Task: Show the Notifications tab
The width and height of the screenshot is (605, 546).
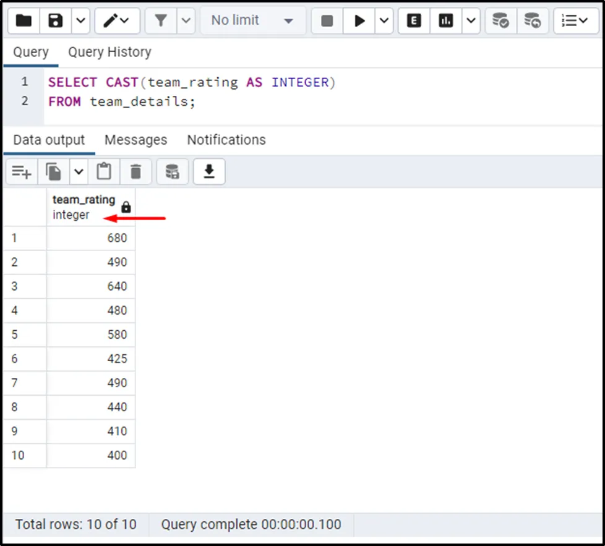Action: (226, 140)
